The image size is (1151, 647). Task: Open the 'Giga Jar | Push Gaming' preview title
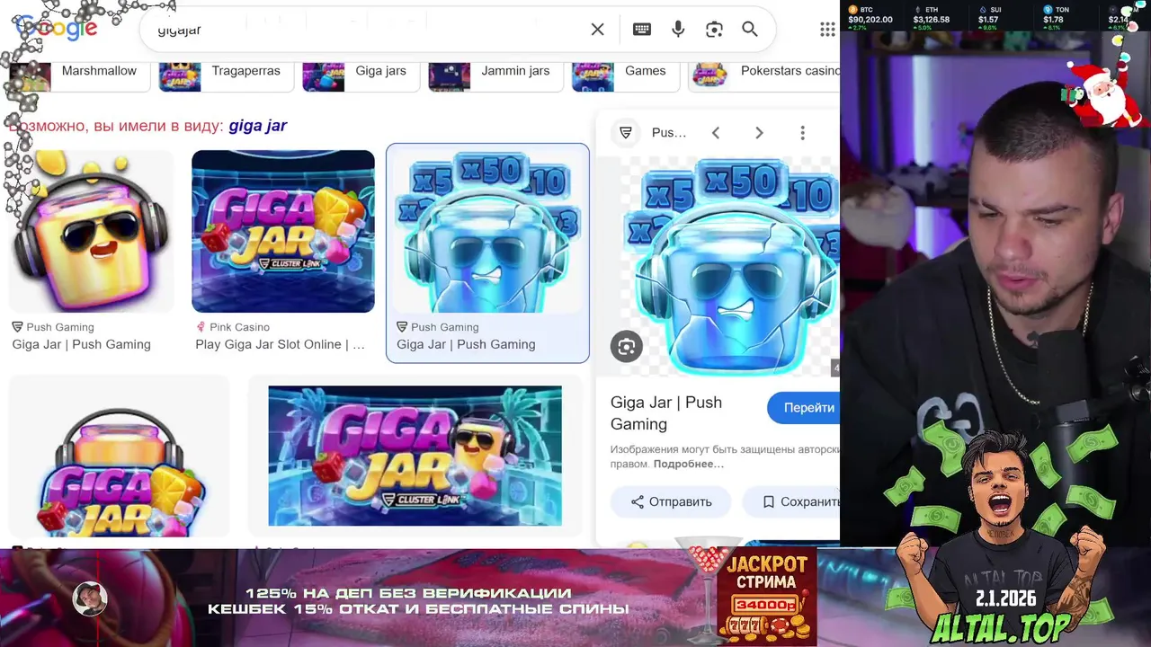click(666, 413)
